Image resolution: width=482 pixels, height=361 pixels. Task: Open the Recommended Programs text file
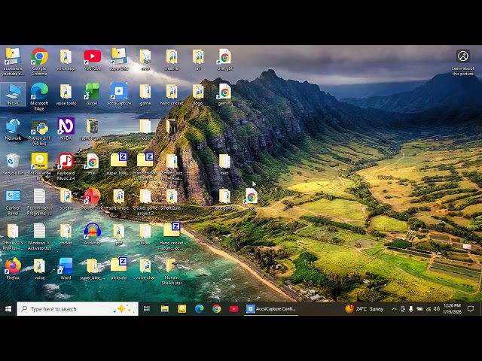pyautogui.click(x=39, y=202)
